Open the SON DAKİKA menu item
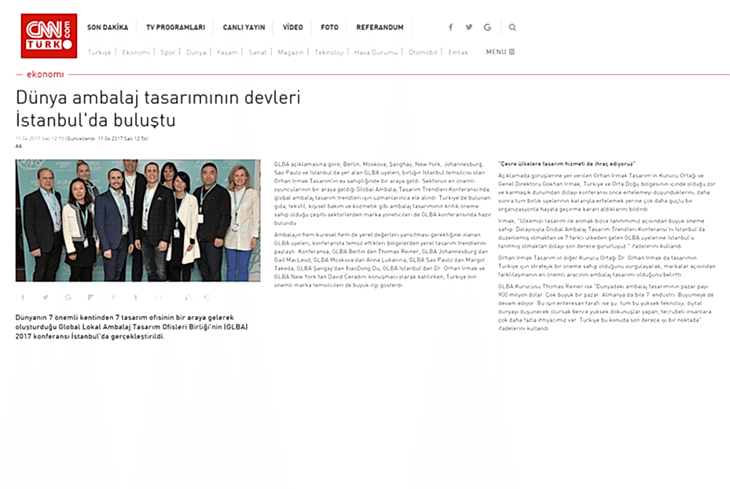730x489 pixels. (x=107, y=28)
